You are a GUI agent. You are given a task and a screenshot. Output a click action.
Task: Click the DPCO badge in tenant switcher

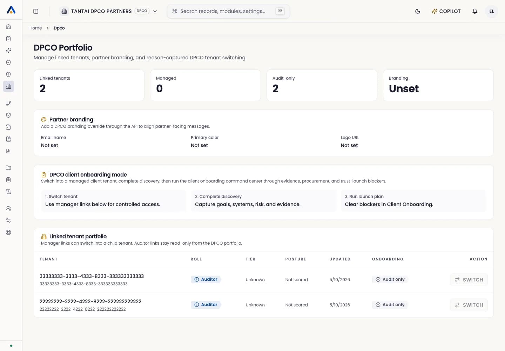point(142,11)
